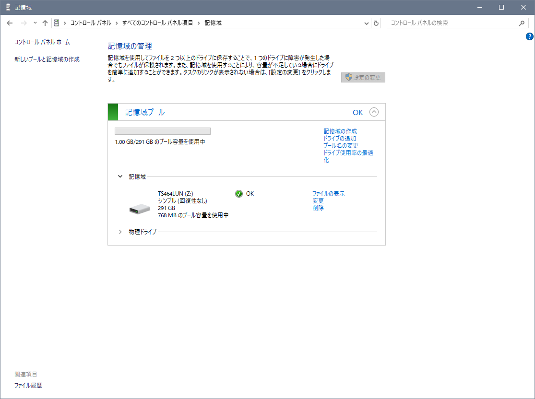The height and width of the screenshot is (399, 535).
Task: Click the 記憶域の管理 heading
Action: coord(130,46)
